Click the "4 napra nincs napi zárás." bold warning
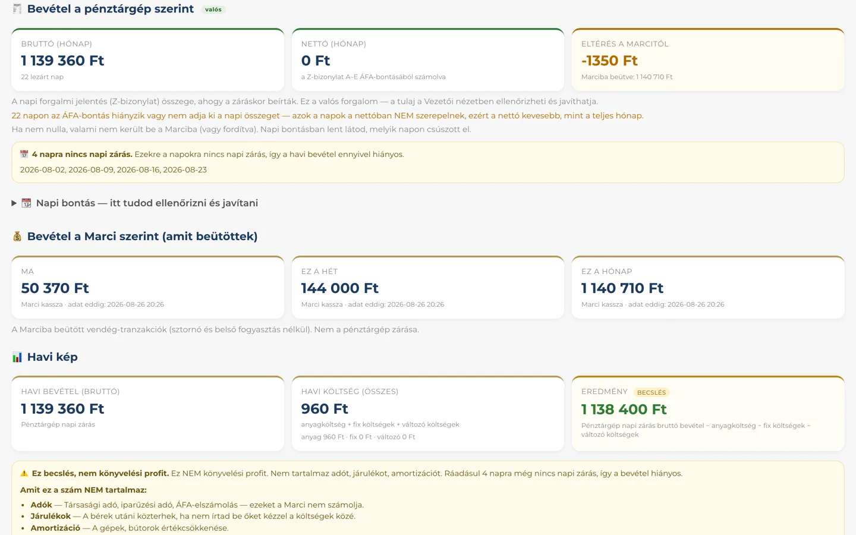 tap(82, 155)
